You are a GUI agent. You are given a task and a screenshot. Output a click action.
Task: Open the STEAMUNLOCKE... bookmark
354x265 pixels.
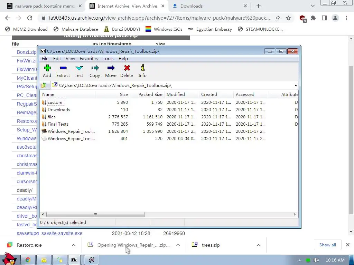tap(260, 29)
